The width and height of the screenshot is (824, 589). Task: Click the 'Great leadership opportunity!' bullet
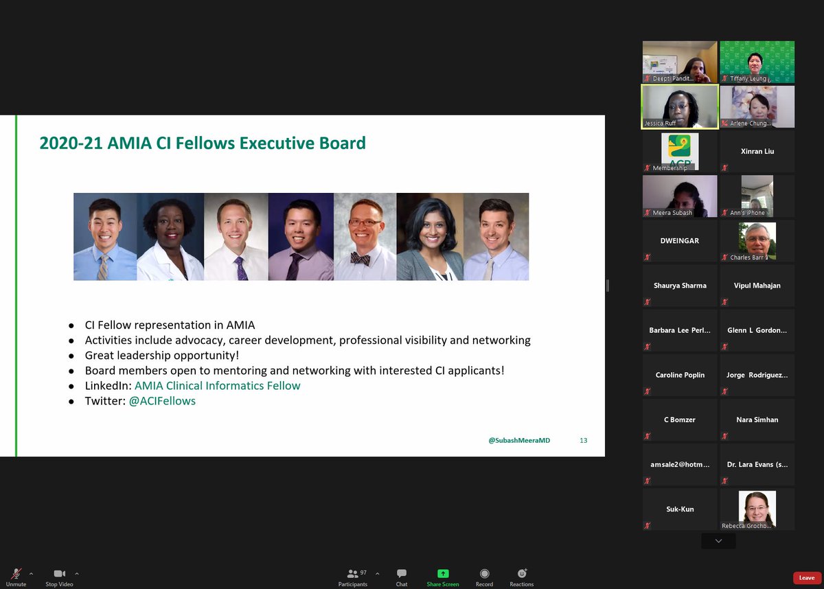[x=162, y=356]
